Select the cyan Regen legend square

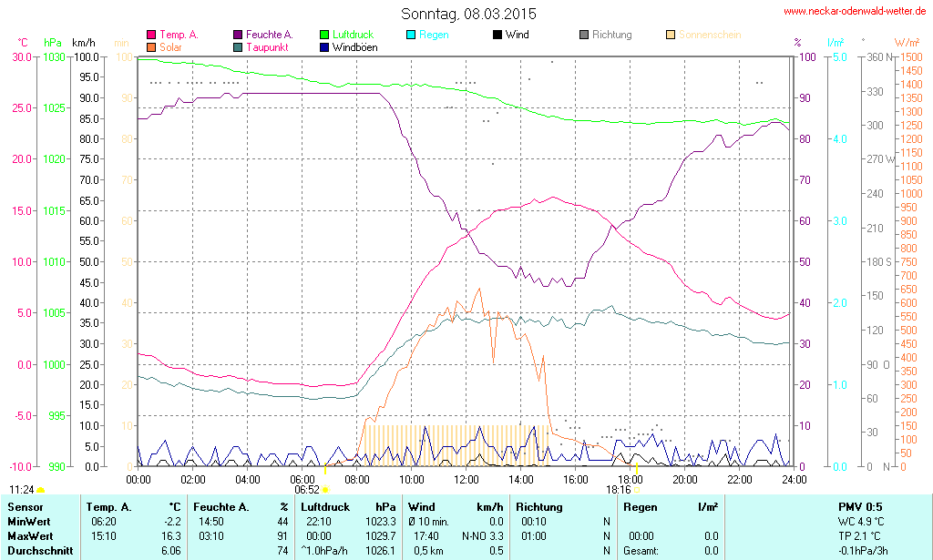click(x=411, y=35)
